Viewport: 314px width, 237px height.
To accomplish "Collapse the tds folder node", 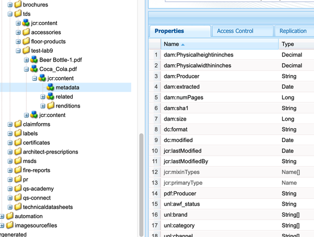I will (10, 14).
